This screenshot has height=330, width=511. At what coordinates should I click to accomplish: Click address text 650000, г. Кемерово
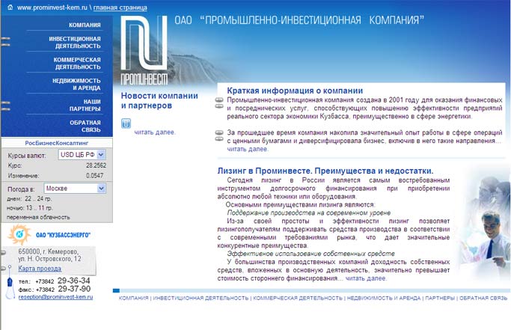(x=48, y=251)
